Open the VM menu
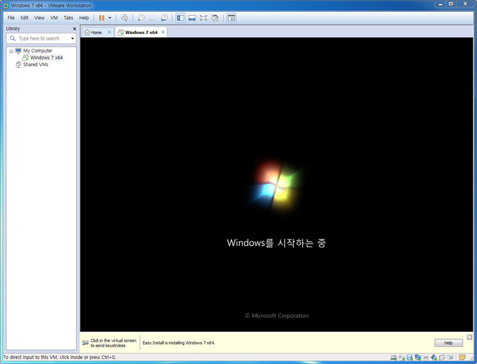477x364 pixels. coord(54,18)
